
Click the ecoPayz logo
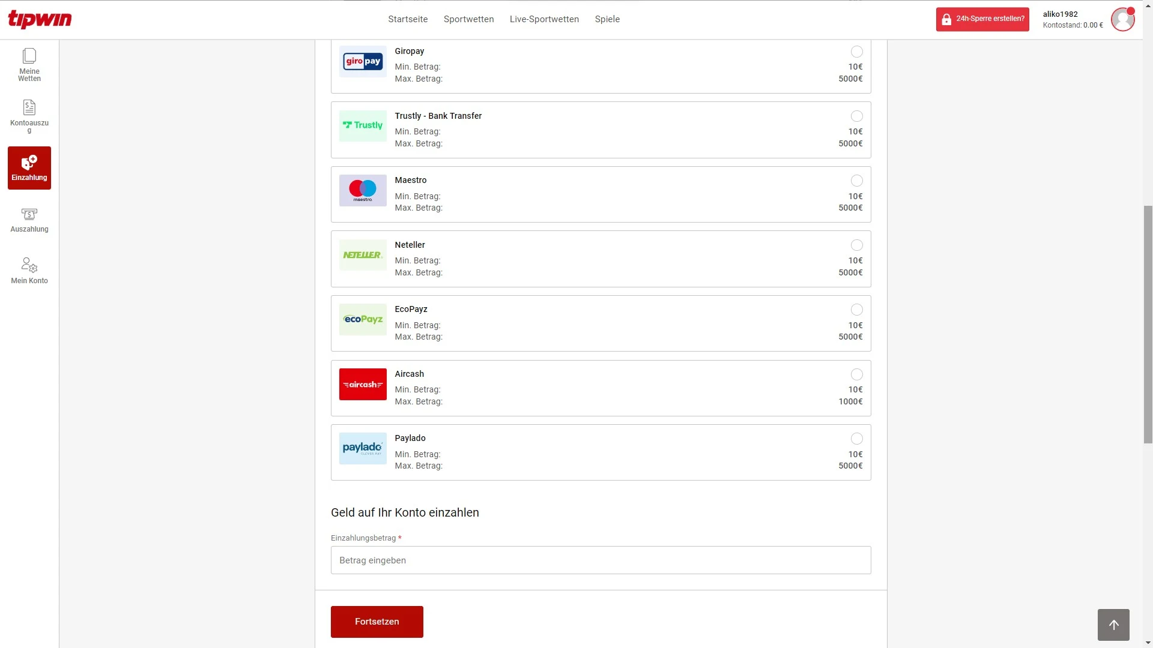coord(363,319)
